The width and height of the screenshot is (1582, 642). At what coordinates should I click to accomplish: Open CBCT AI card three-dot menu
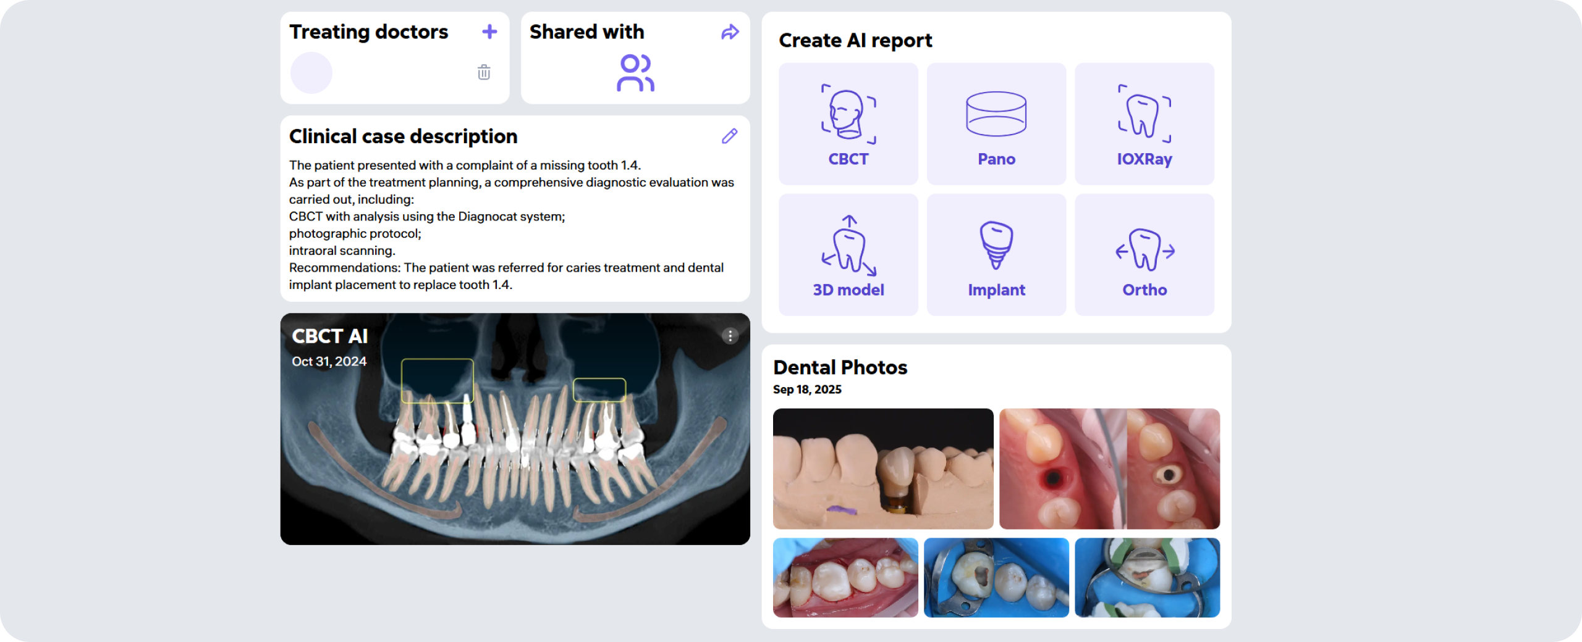pyautogui.click(x=730, y=336)
